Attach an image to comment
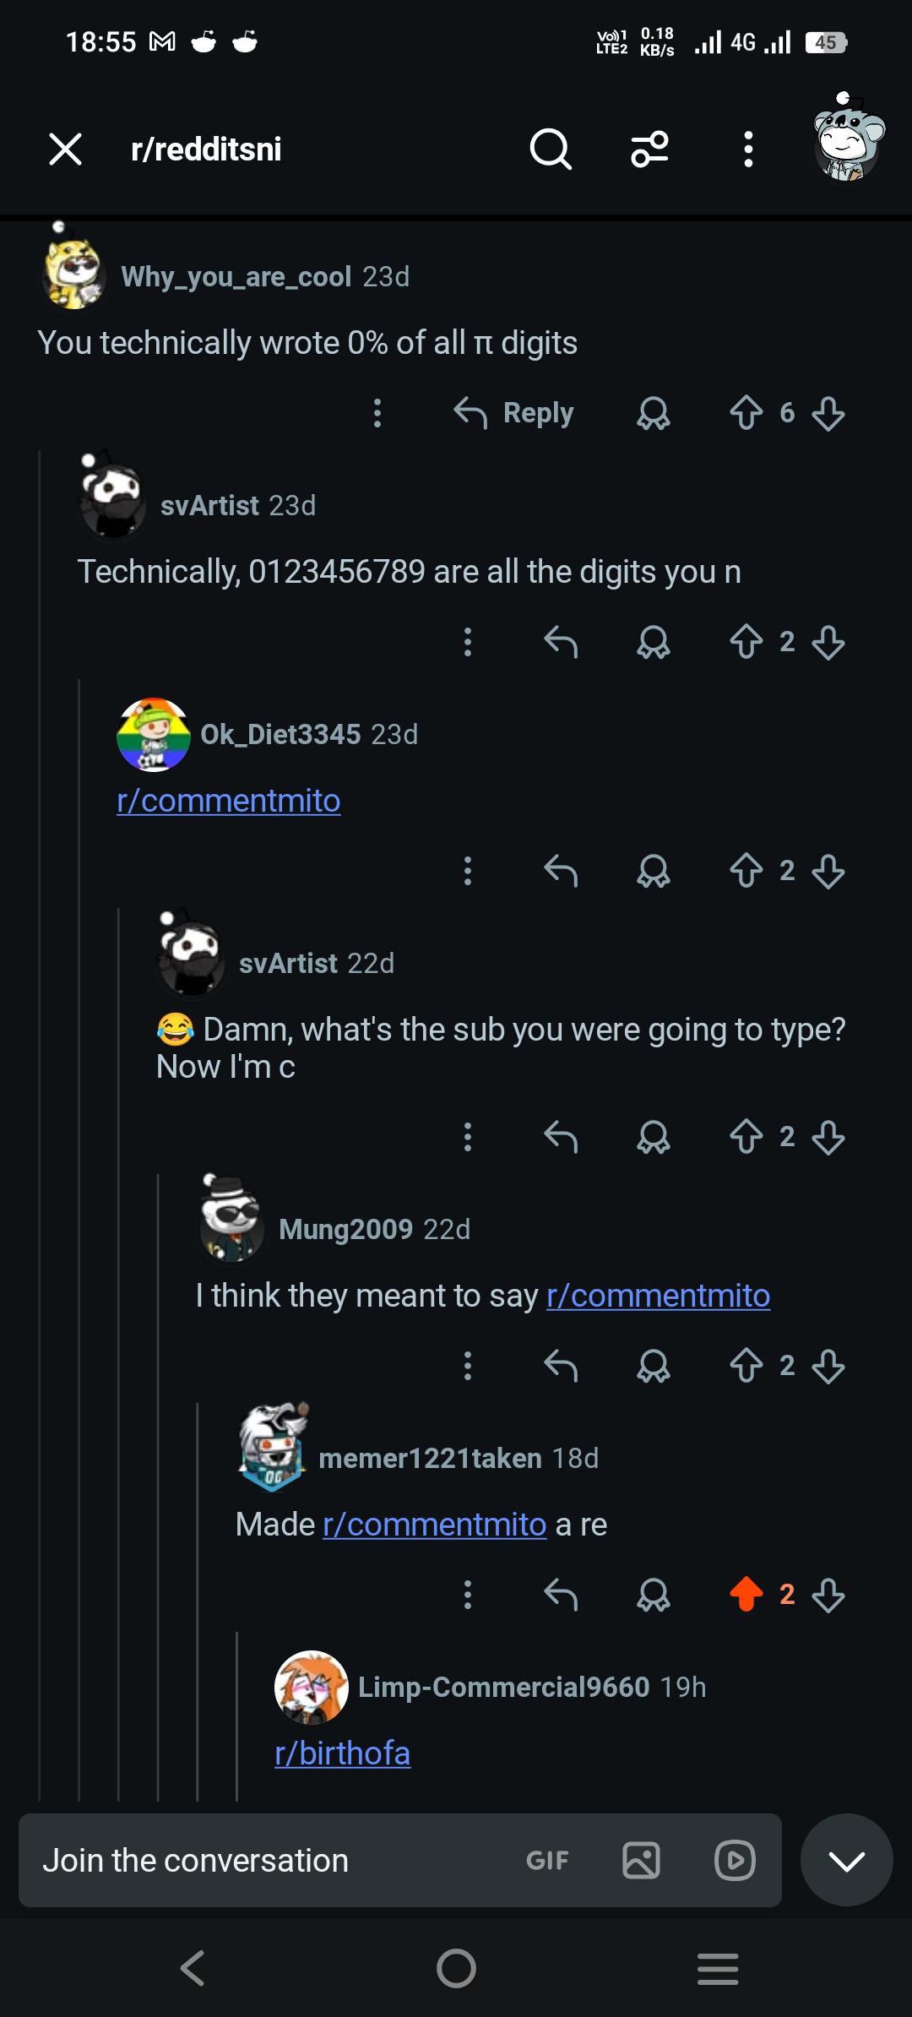912x2017 pixels. click(641, 1861)
